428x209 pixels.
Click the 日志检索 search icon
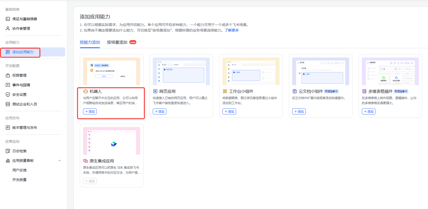[x=8, y=151]
